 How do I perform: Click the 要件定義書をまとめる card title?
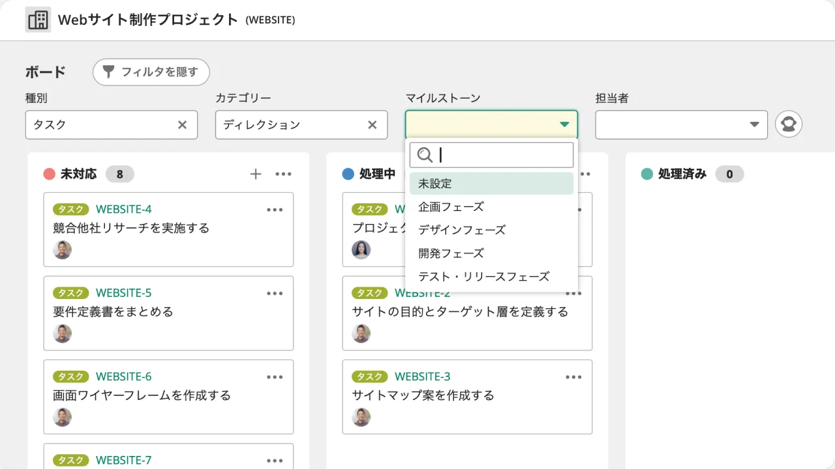pos(114,311)
